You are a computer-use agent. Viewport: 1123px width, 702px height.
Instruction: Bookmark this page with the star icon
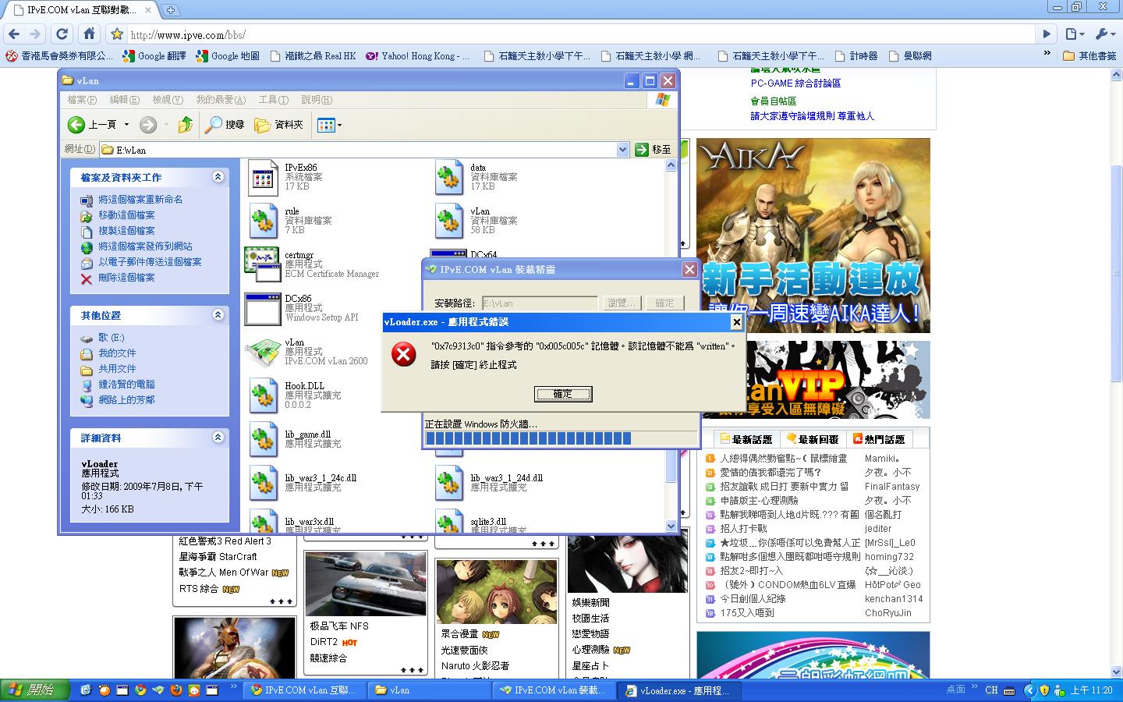tap(117, 34)
